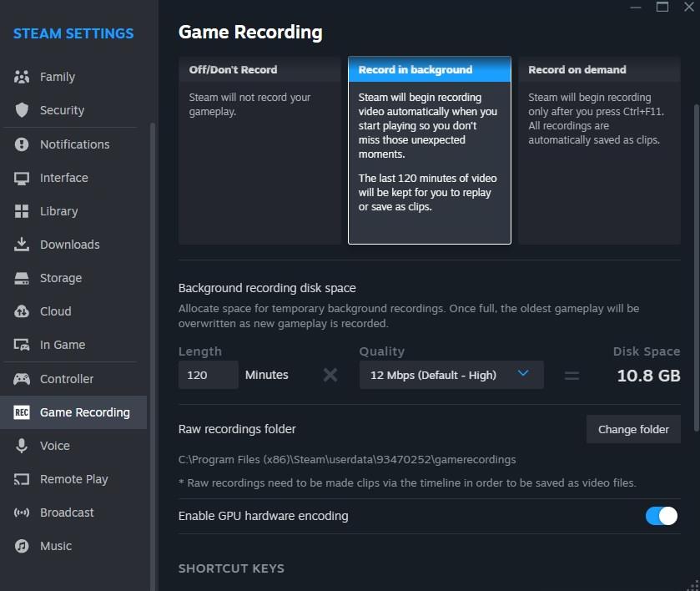
Task: Click the Broadcast signal icon
Action: point(22,513)
